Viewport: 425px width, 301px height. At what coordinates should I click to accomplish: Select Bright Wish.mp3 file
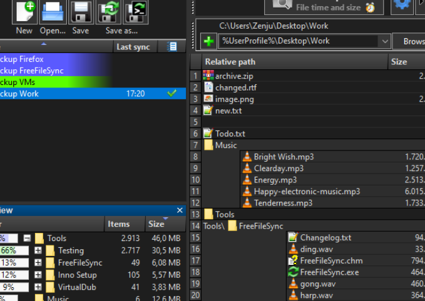(333, 157)
